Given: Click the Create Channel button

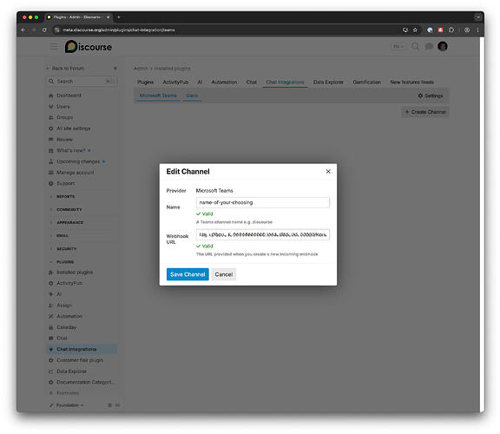Looking at the screenshot, I should point(425,112).
